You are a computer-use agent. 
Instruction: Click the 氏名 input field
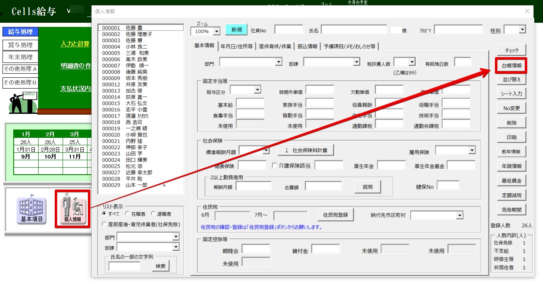coord(354,30)
